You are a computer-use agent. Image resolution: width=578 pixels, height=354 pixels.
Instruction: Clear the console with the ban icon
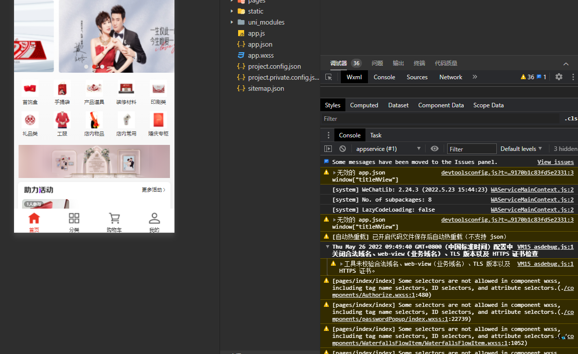tap(342, 148)
